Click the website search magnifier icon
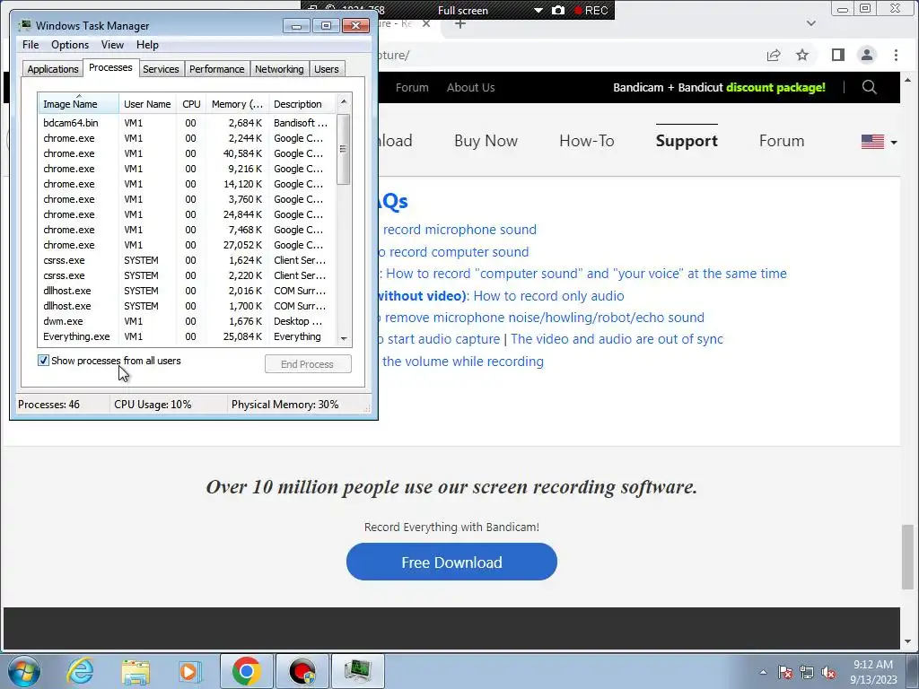 [870, 87]
